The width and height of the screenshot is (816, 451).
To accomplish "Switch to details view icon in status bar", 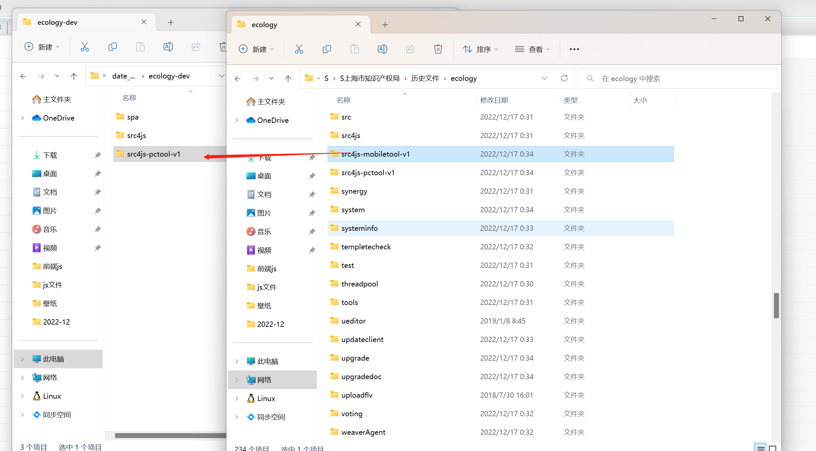I will pos(760,448).
